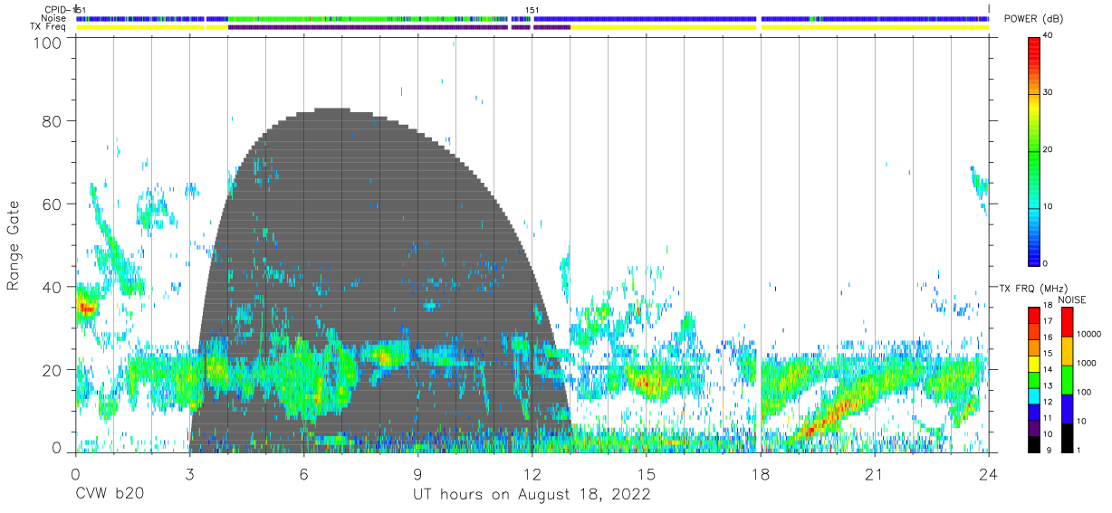Click the 'Range Gate' y-axis label
The height and width of the screenshot is (513, 1112).
pos(14,247)
